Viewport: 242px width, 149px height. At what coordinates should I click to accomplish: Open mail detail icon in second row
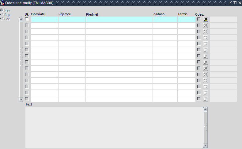click(206, 25)
